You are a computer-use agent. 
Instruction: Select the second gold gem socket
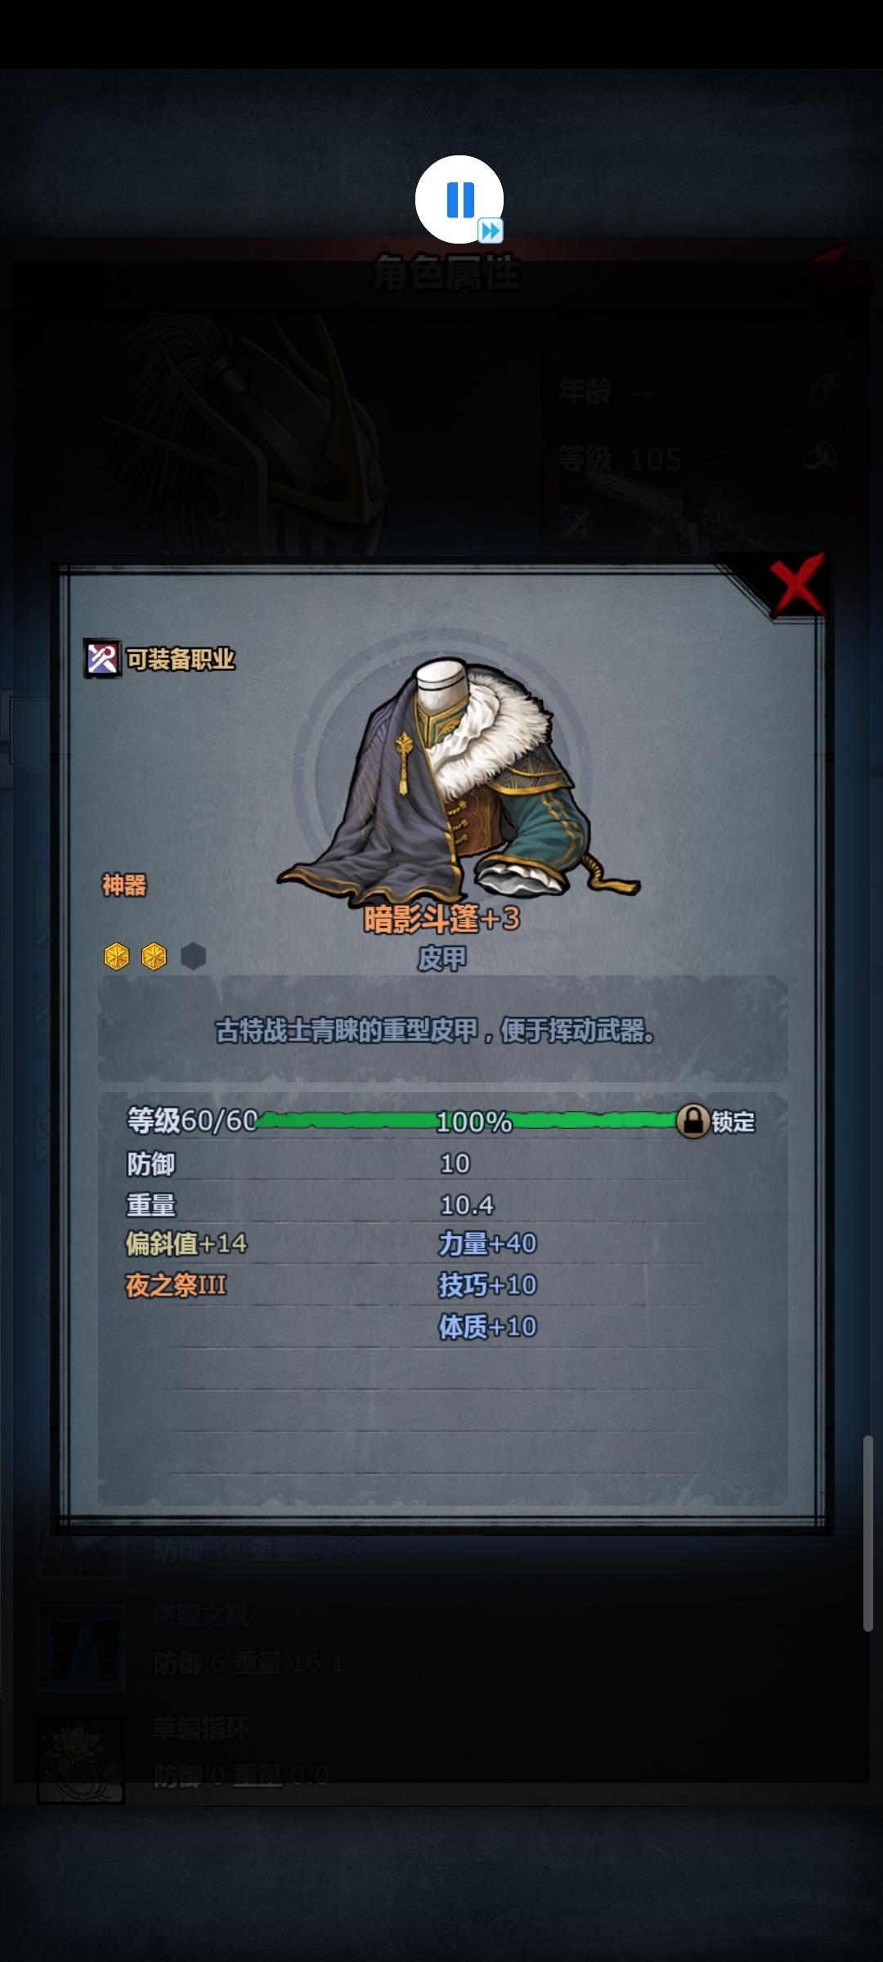(x=155, y=956)
